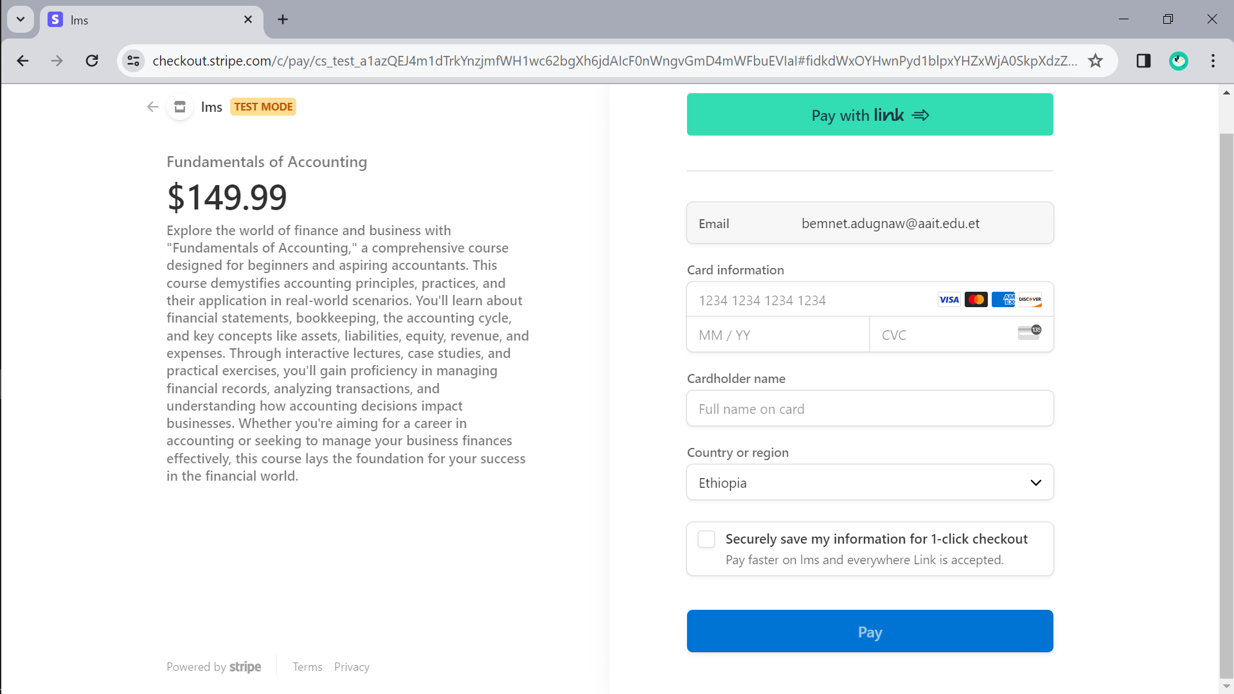Reload the checkout page
This screenshot has width=1234, height=694.
(92, 60)
